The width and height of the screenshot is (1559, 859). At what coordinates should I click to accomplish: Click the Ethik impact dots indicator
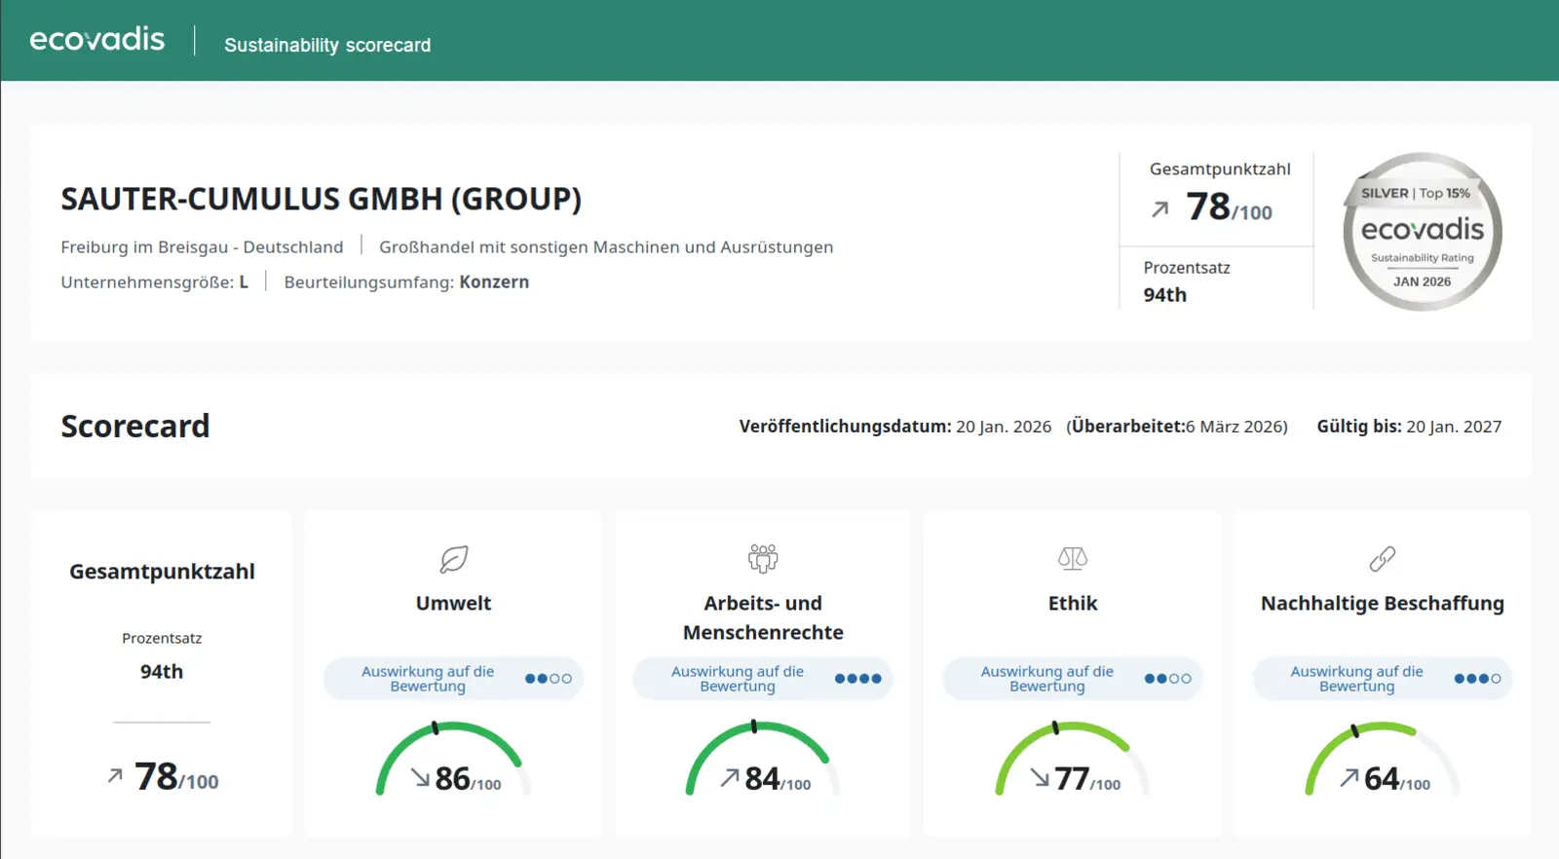tap(1168, 679)
